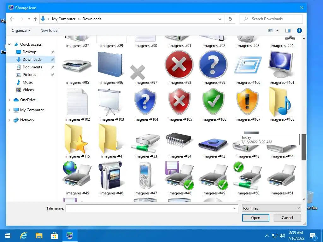Image resolution: width=323 pixels, height=242 pixels.
Task: Open Pictures in Quick access
Action: tap(29, 74)
